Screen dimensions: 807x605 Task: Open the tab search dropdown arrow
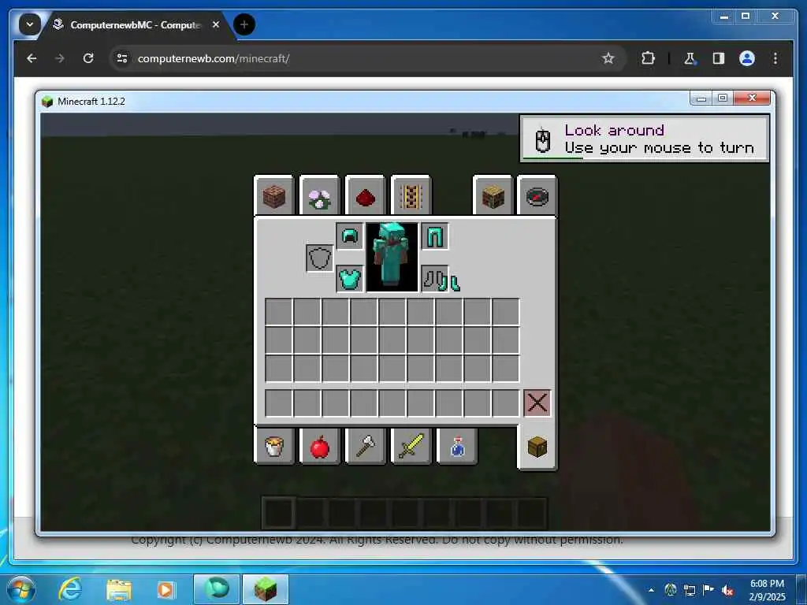30,24
